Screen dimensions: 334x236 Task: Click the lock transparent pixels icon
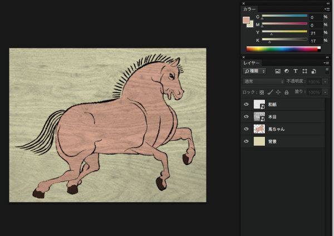pyautogui.click(x=261, y=92)
